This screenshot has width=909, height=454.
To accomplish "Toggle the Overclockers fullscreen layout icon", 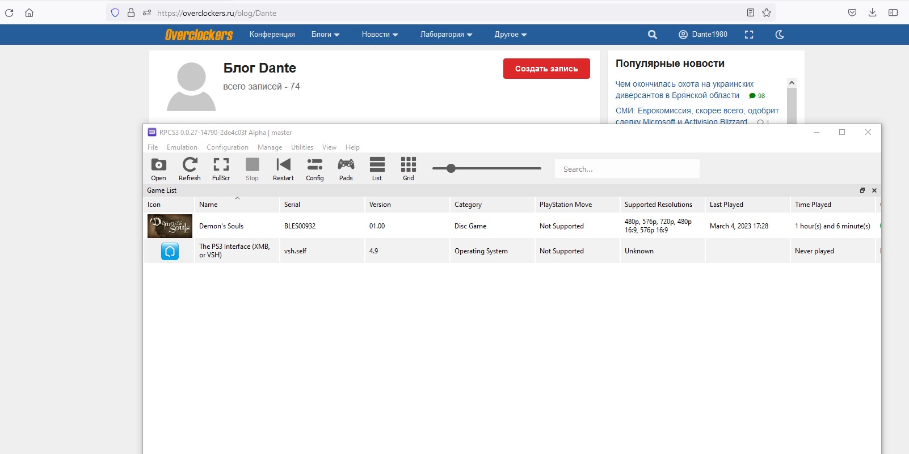I will [x=749, y=35].
